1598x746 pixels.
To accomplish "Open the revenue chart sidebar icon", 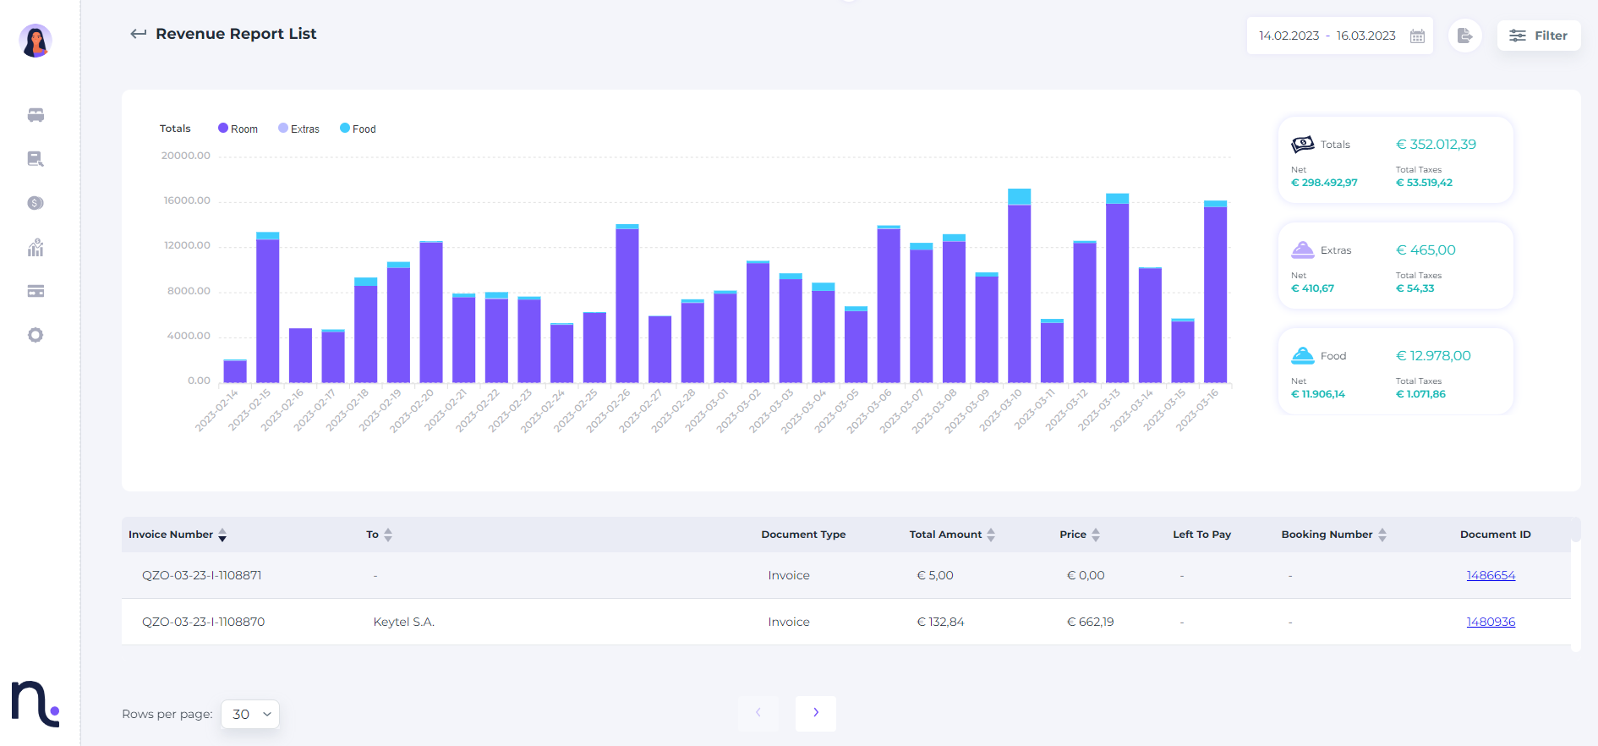I will 36,248.
